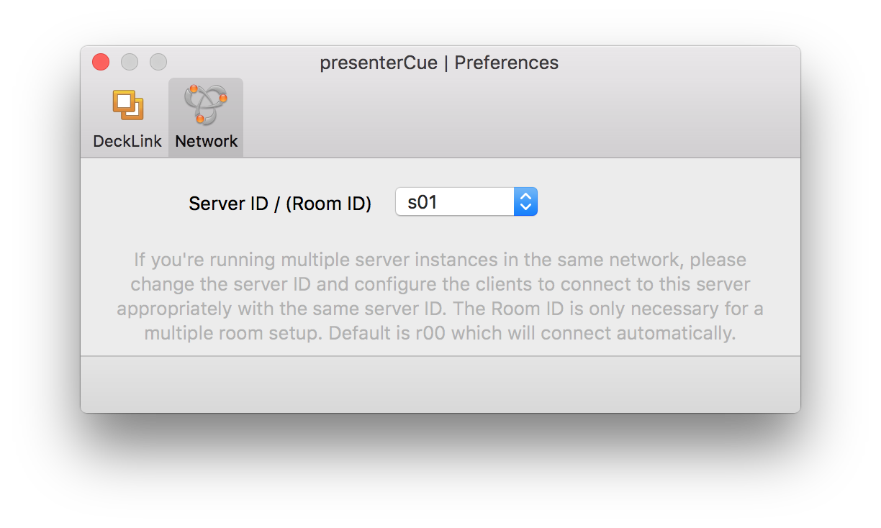Open the Server ID dropdown showing s01
This screenshot has width=881, height=528.
(466, 202)
